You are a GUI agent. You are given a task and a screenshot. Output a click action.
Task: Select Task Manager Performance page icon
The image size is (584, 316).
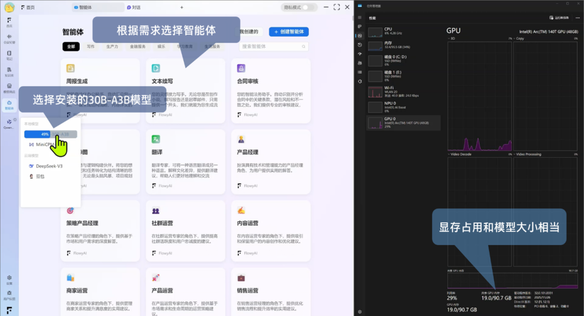click(360, 36)
